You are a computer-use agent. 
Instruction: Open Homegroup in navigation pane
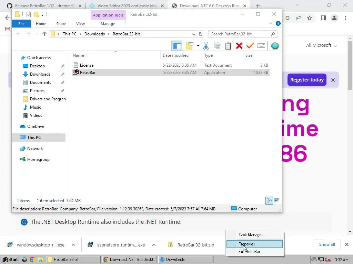[x=38, y=159]
